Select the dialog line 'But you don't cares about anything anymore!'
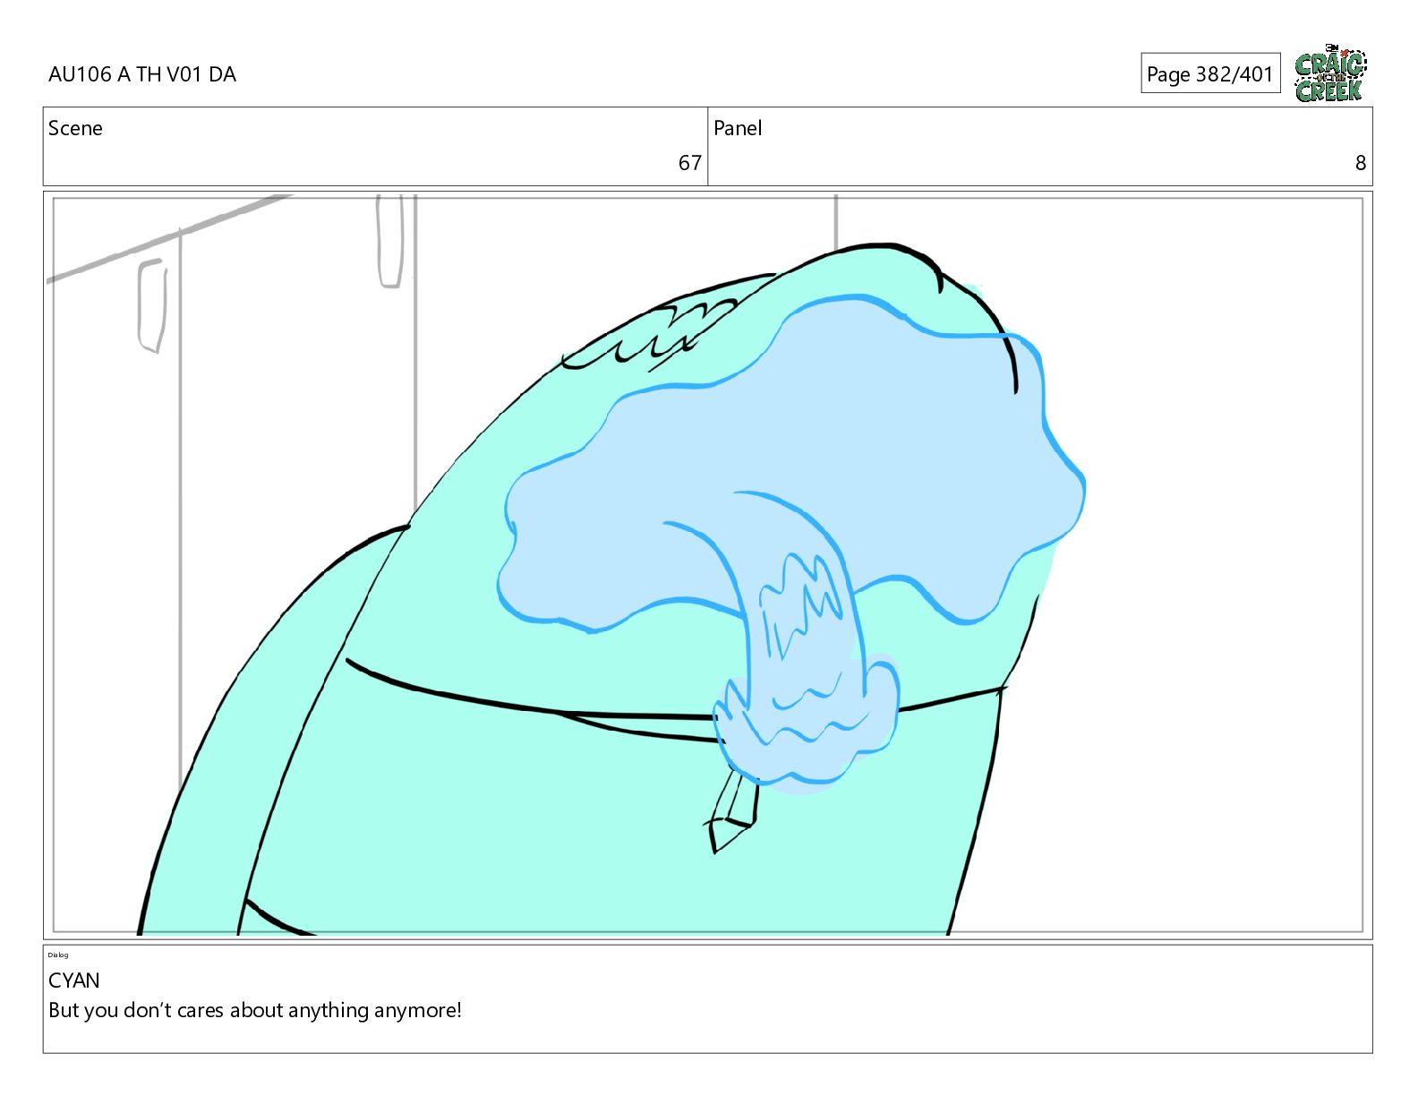 (x=255, y=1010)
